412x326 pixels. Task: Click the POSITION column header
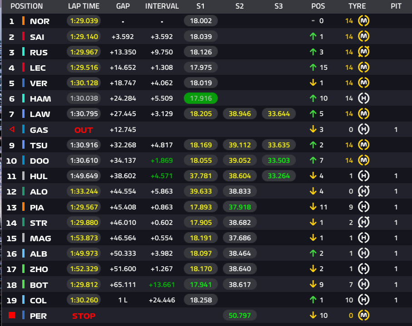pyautogui.click(x=26, y=6)
